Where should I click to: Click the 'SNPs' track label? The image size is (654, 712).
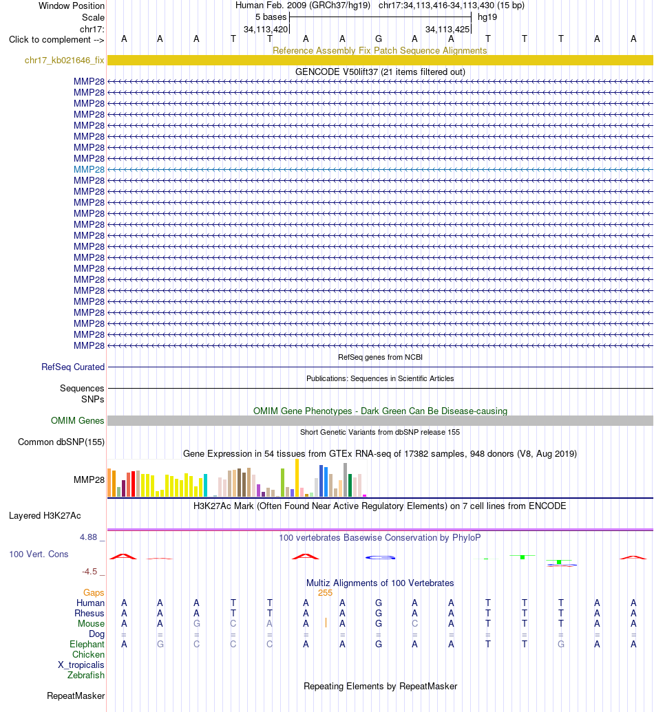coord(93,399)
